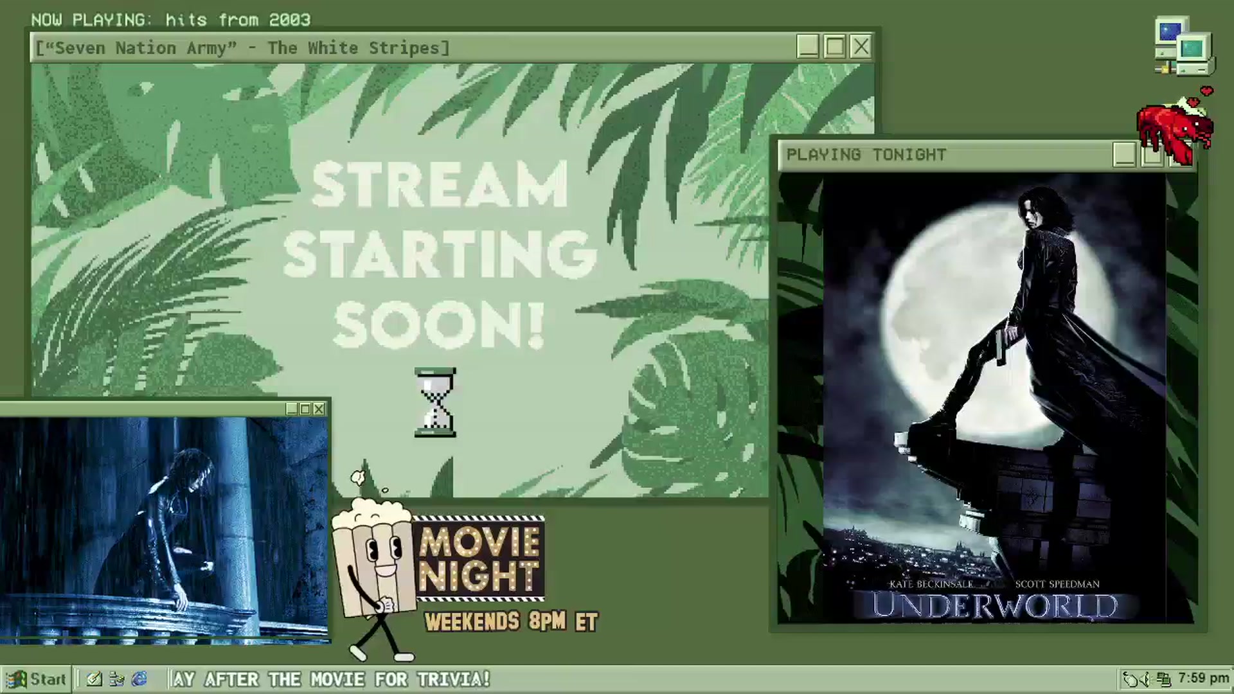The width and height of the screenshot is (1234, 694).
Task: Click the network connection tray icon
Action: 1163,679
